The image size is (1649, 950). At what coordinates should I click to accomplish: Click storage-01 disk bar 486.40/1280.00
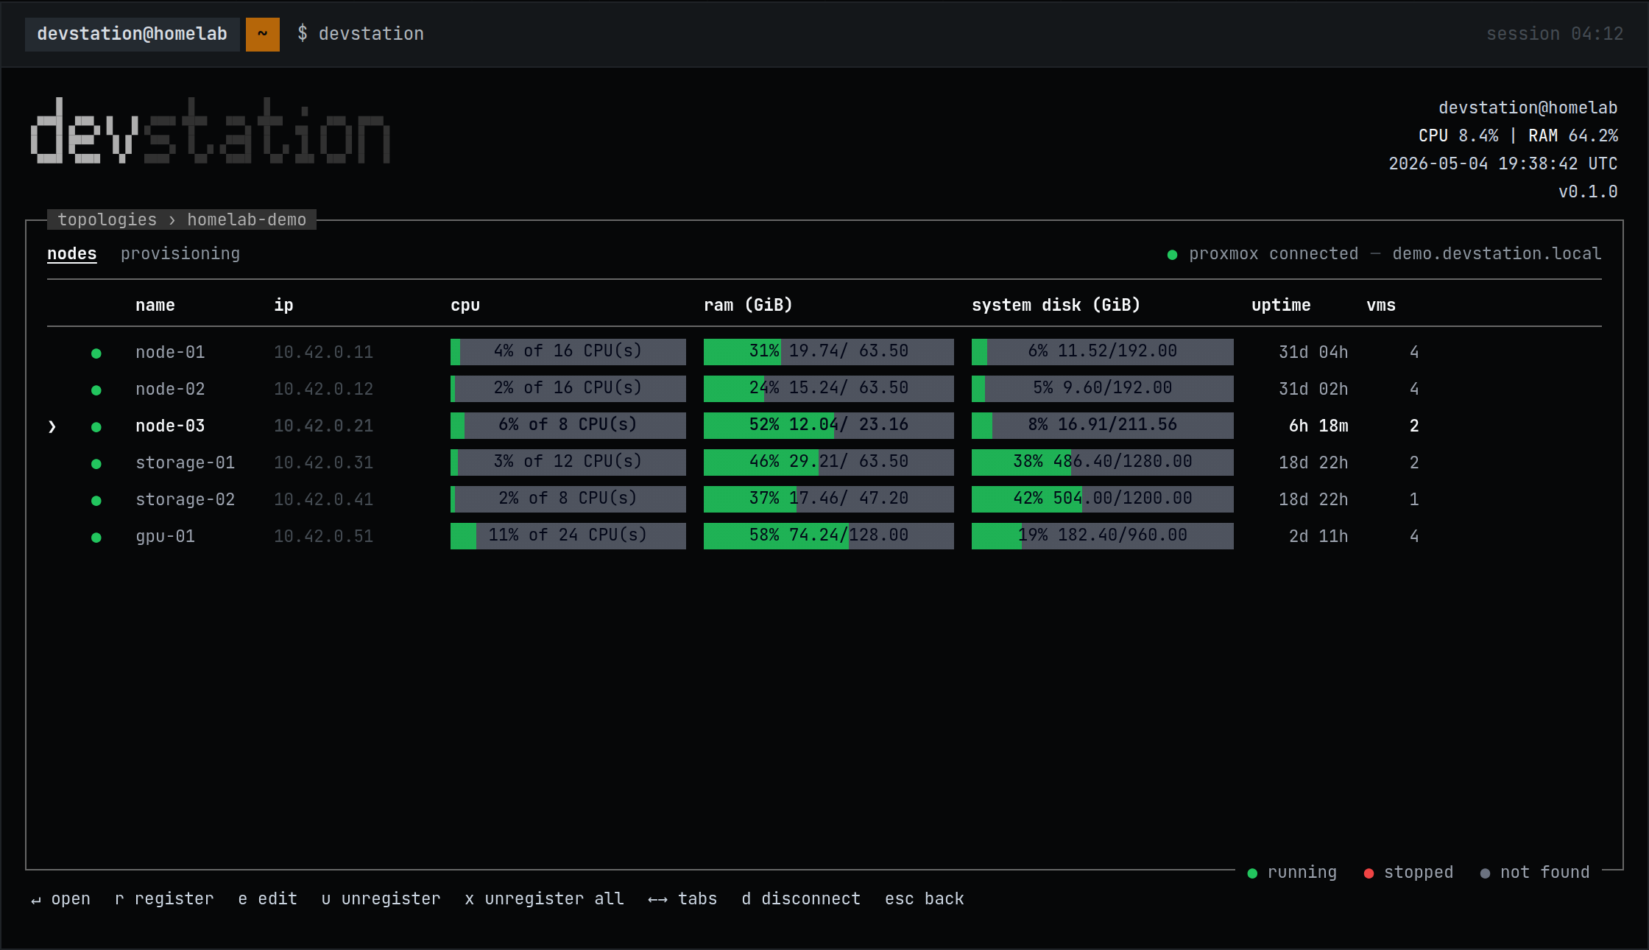(1103, 462)
